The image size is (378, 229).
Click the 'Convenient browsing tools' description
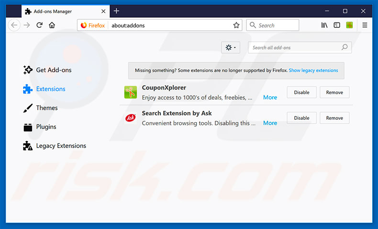[199, 123]
